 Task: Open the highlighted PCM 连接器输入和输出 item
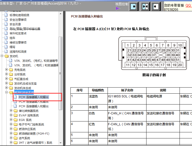[34, 97]
